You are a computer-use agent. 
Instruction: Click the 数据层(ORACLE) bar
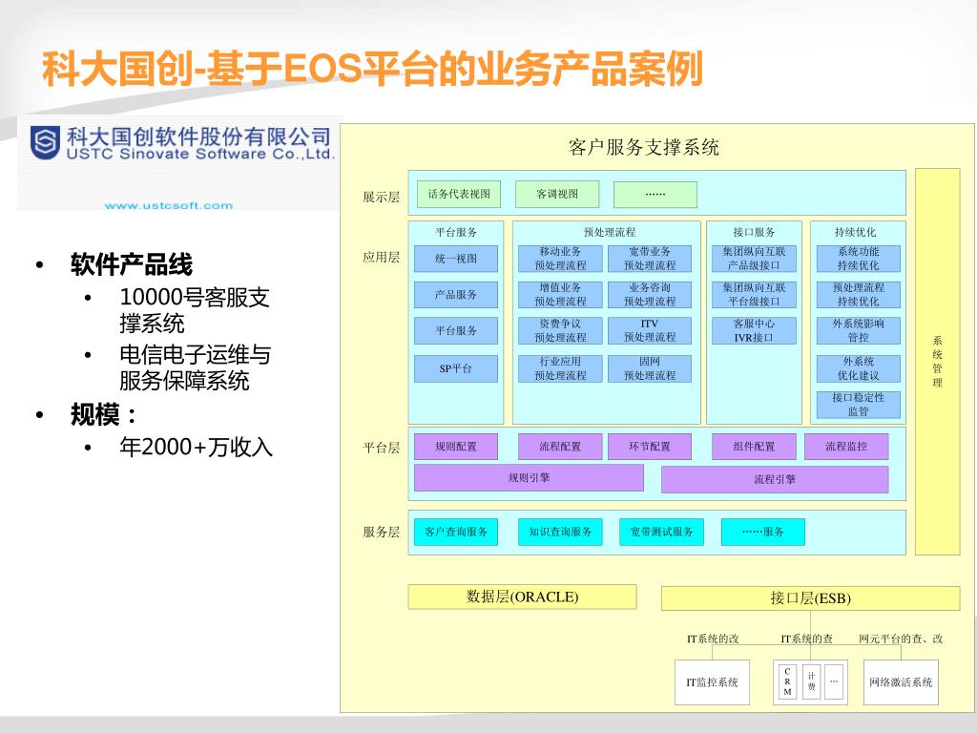522,597
